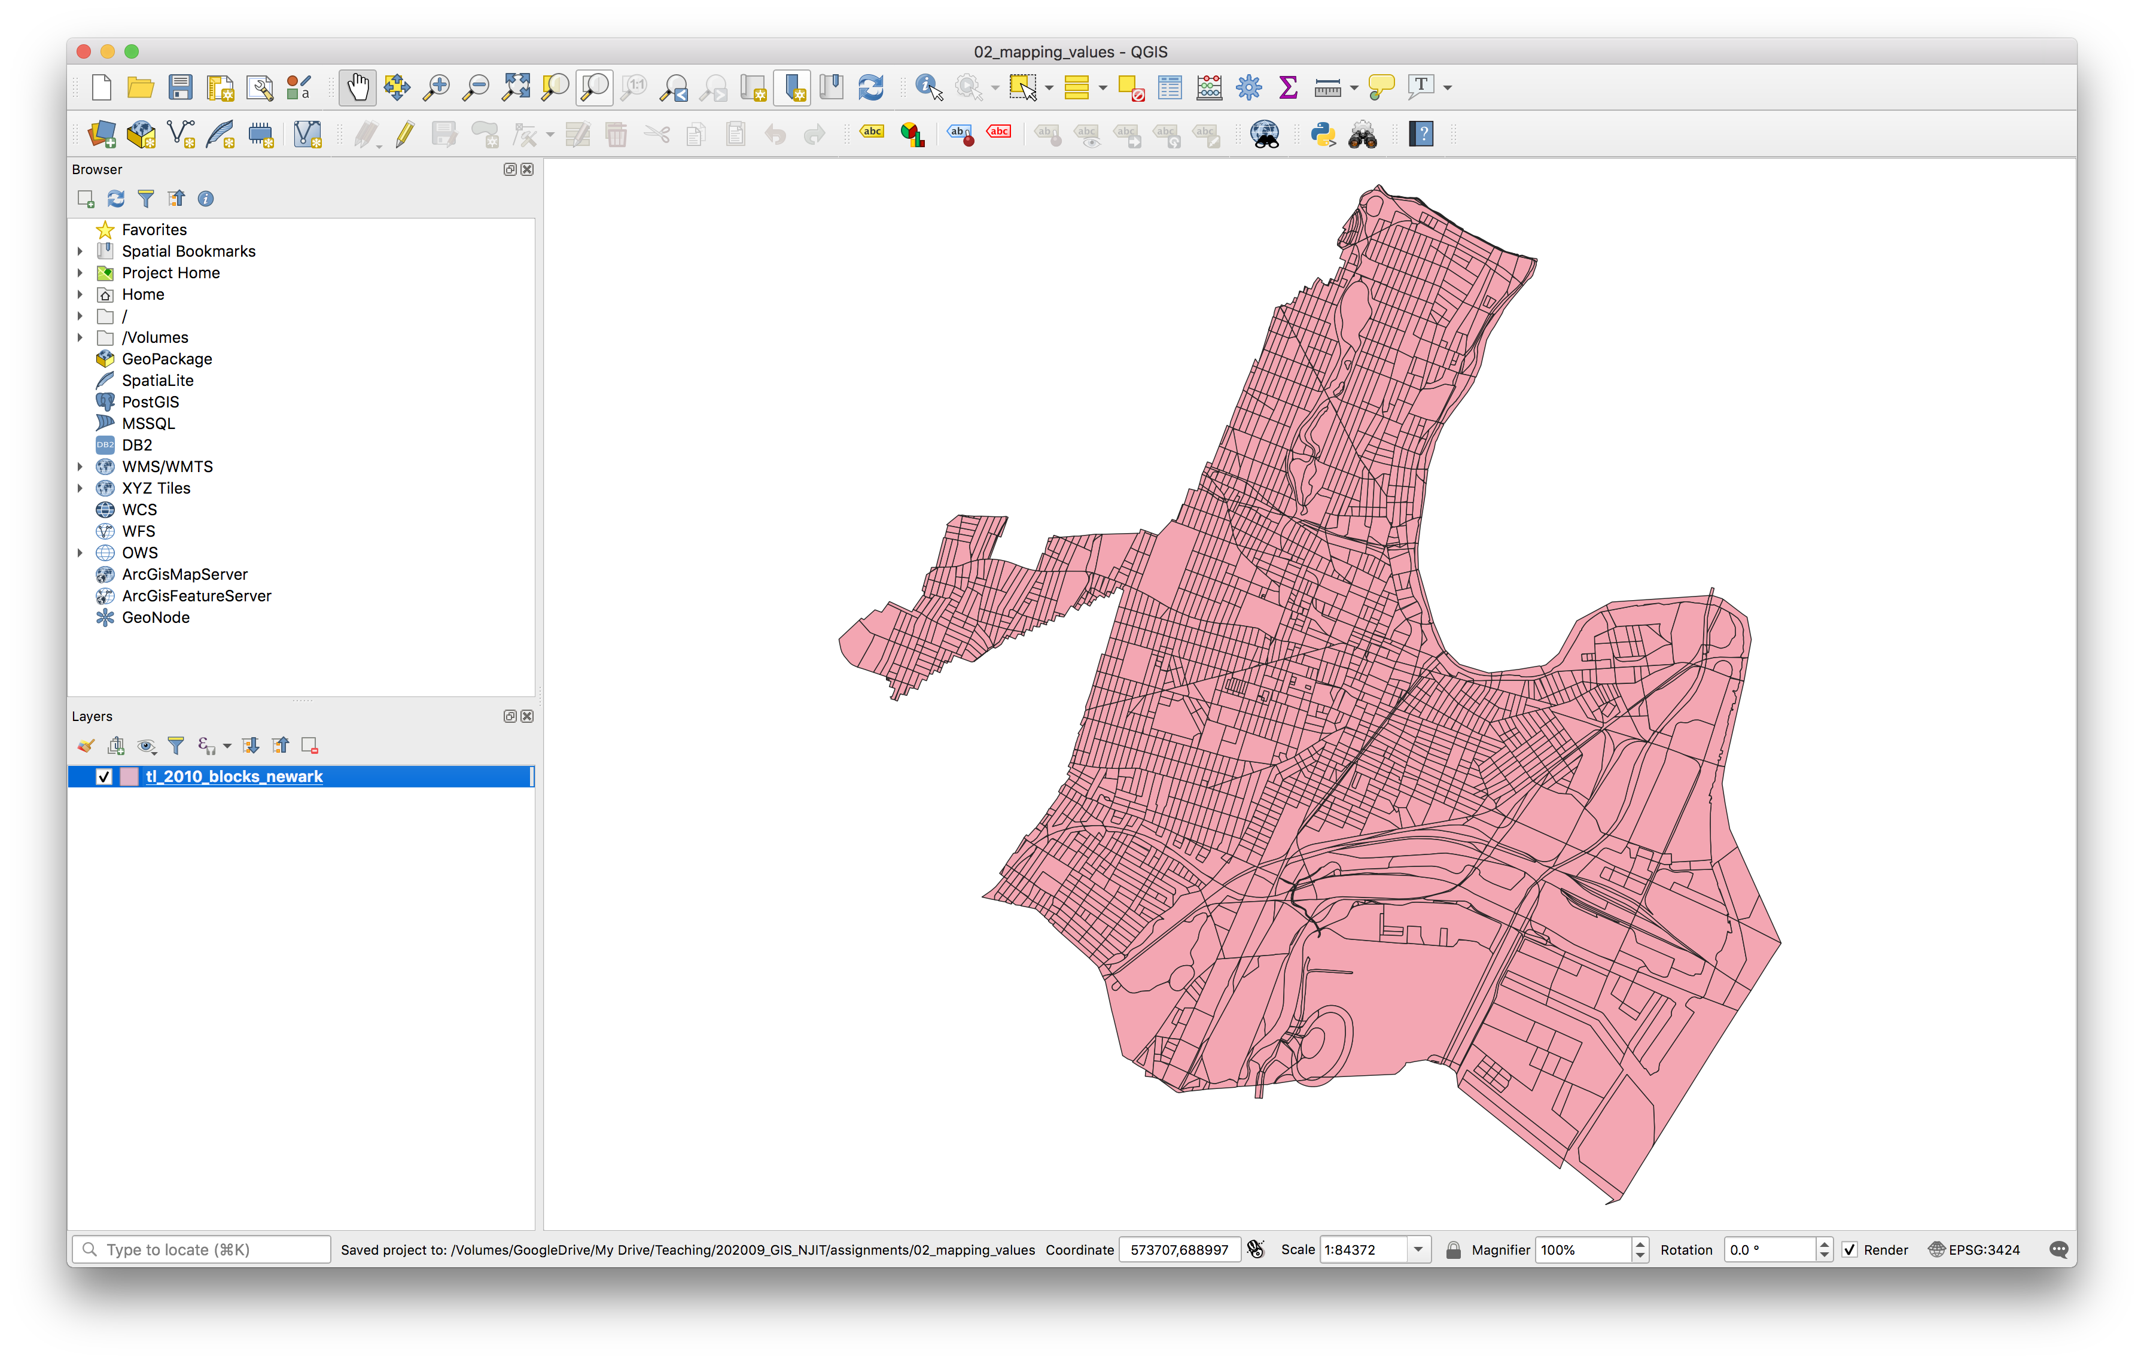Click the Refresh map icon
The width and height of the screenshot is (2144, 1363).
coord(870,87)
